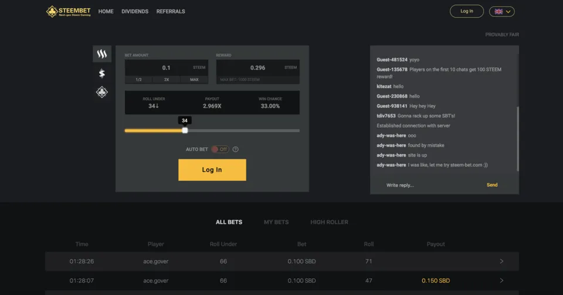The width and height of the screenshot is (563, 295).
Task: Expand the 01:28:07 bet row details
Action: (x=501, y=281)
